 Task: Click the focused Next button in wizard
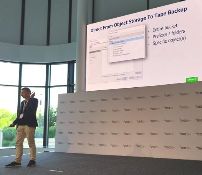[125, 78]
